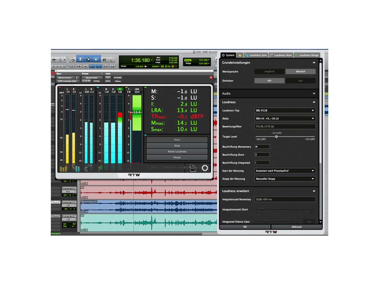This screenshot has width=379, height=284.
Task: Select the Scrubber speaker tool
Action: tap(104, 59)
